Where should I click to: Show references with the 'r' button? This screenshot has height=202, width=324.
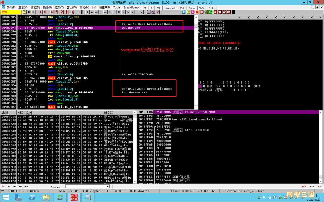point(133,12)
